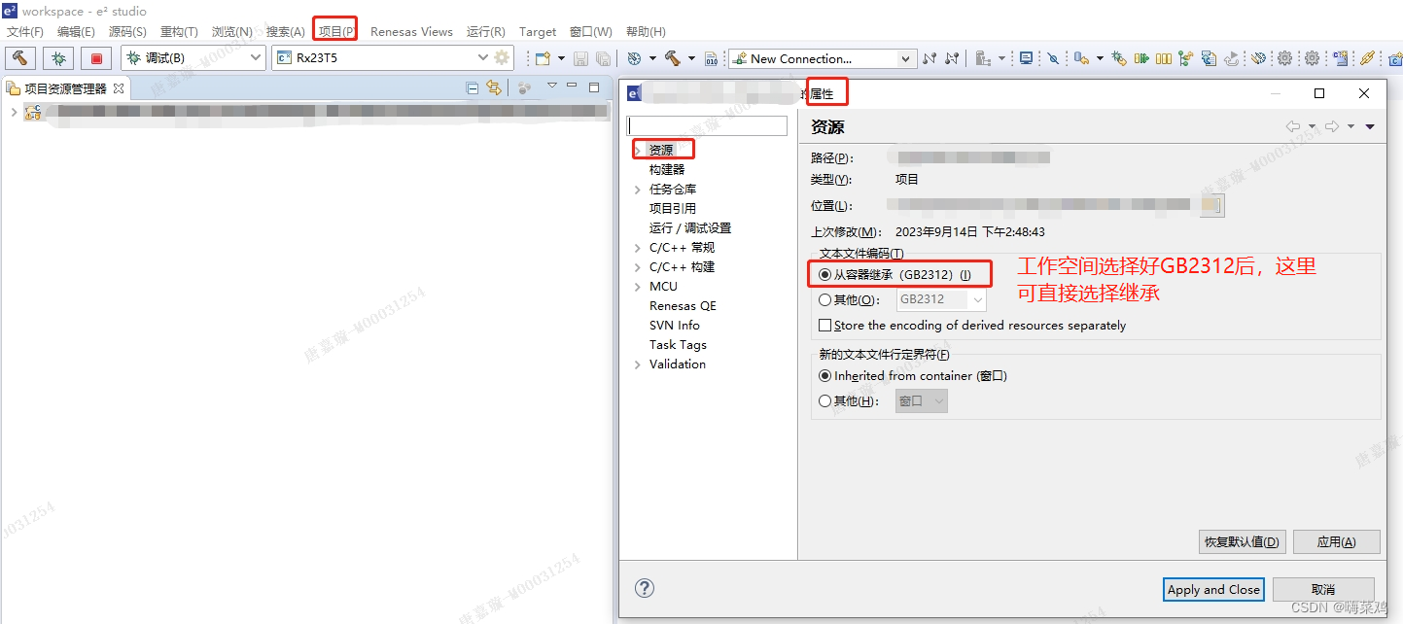Start a debug session from the toolbar
The width and height of the screenshot is (1403, 624).
click(57, 57)
